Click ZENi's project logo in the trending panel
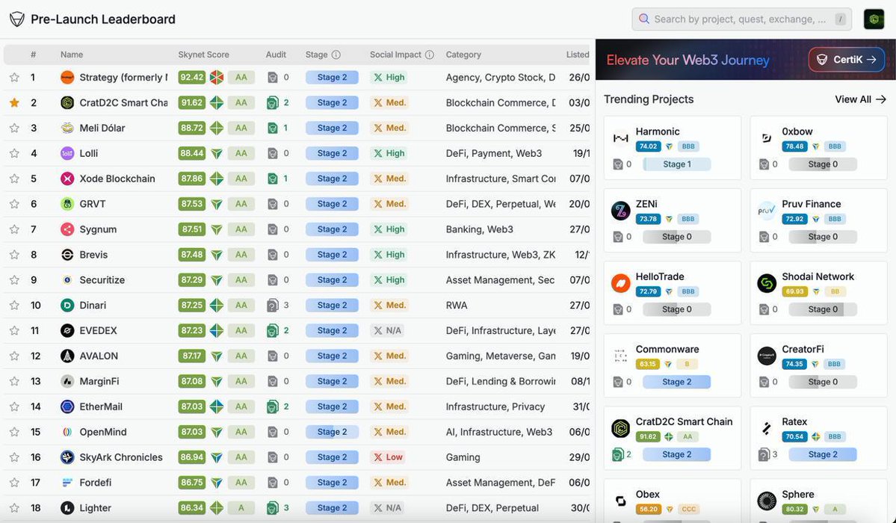 621,210
